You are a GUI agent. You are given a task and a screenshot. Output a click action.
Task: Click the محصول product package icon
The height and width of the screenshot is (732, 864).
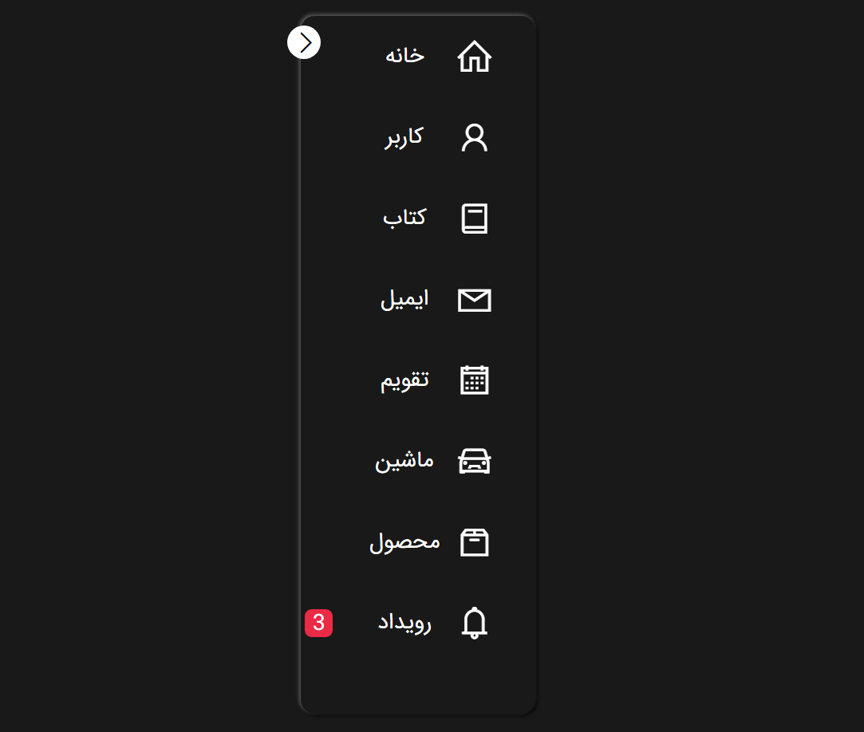pyautogui.click(x=474, y=541)
